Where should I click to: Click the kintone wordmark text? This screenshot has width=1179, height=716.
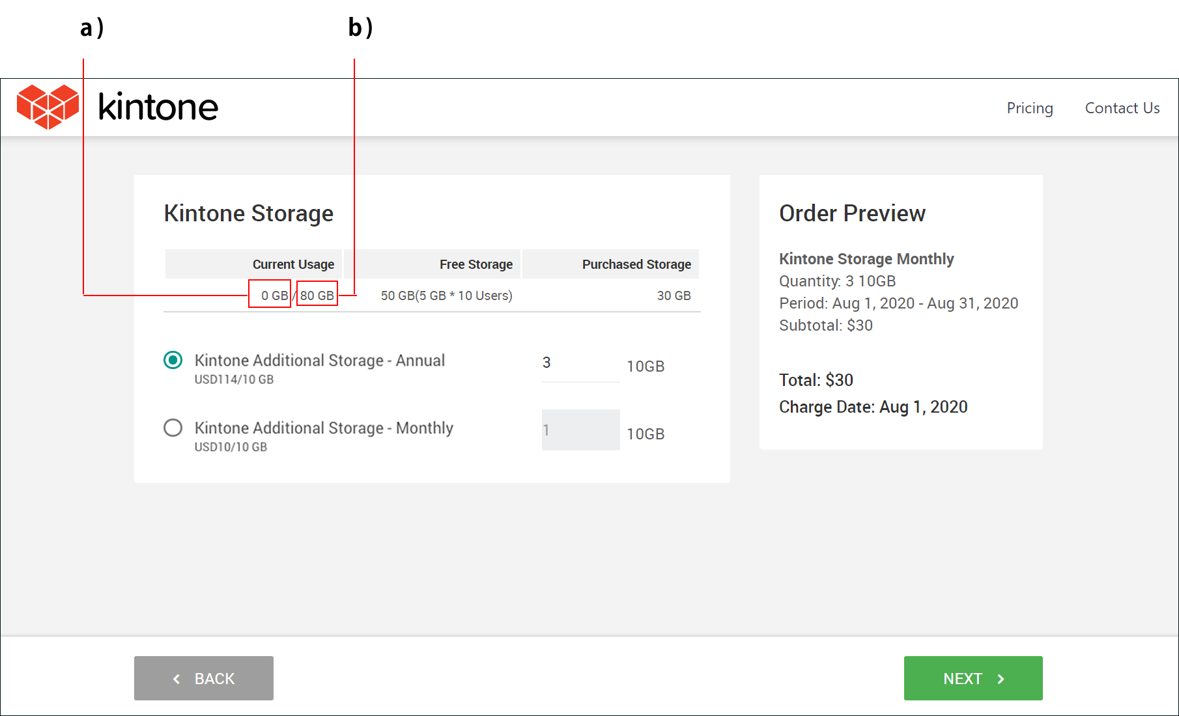pyautogui.click(x=158, y=107)
